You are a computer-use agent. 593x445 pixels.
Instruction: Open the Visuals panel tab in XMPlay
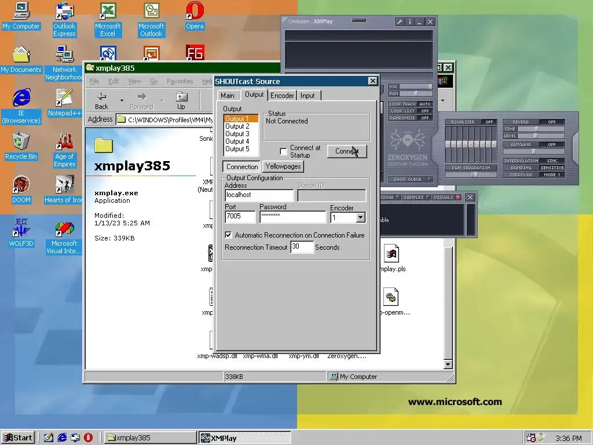(x=446, y=197)
